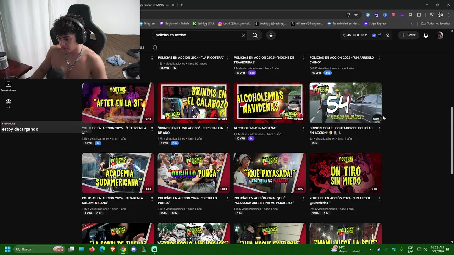Image resolution: width=454 pixels, height=255 pixels.
Task: Open title "YOUTUBE EN ACCIÓN 2024 - UN TIRO"
Action: tap(340, 200)
